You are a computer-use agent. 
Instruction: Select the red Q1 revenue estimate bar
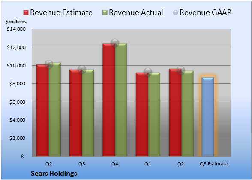pyautogui.click(x=142, y=114)
